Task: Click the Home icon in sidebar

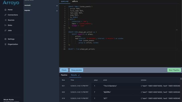Action: [5, 10]
